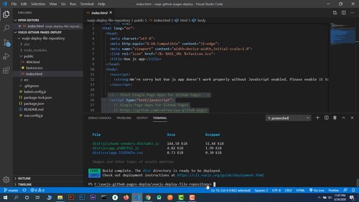Viewport: 359px width, 202px height.
Task: Open the Explorer view in activity bar
Action: tap(6, 14)
